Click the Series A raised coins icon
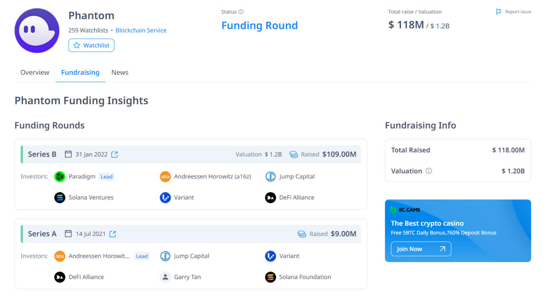The image size is (547, 300). pos(302,234)
